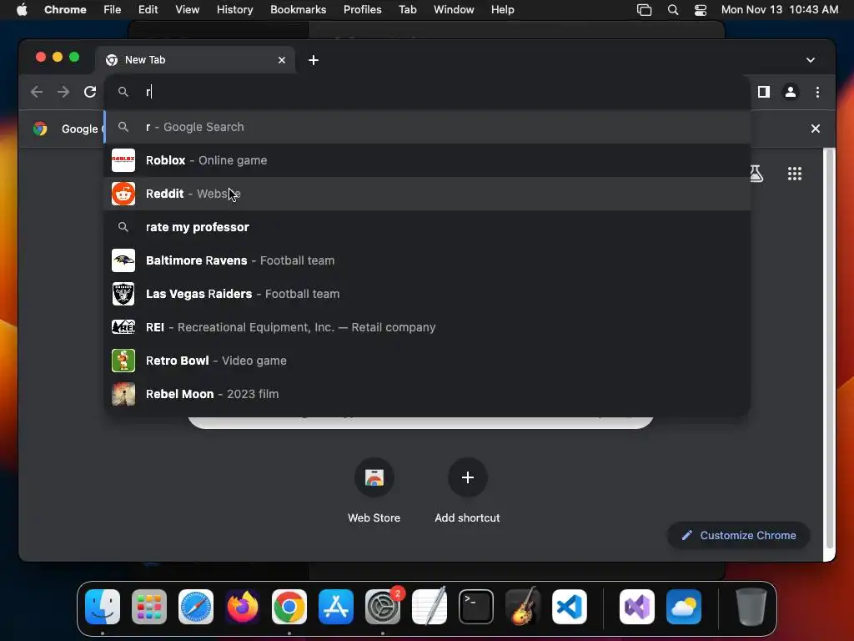Click the date and time in menu bar
This screenshot has width=854, height=641.
point(780,9)
